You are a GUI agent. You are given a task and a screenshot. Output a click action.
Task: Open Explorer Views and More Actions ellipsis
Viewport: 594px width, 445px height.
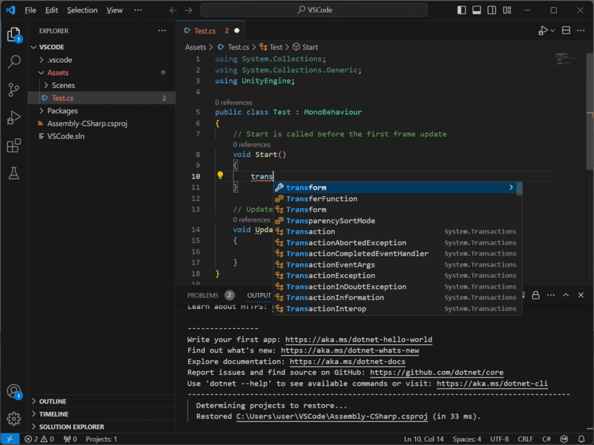pos(162,30)
